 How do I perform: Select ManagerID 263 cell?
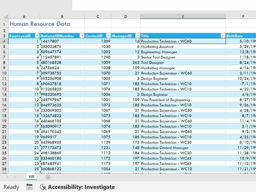tap(125, 62)
